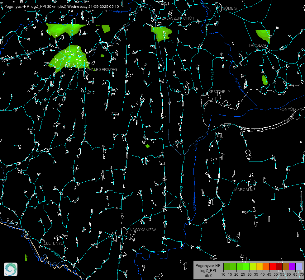Click the Poganyvar-HR text in legend
This screenshot has height=280, width=305.
click(x=208, y=266)
